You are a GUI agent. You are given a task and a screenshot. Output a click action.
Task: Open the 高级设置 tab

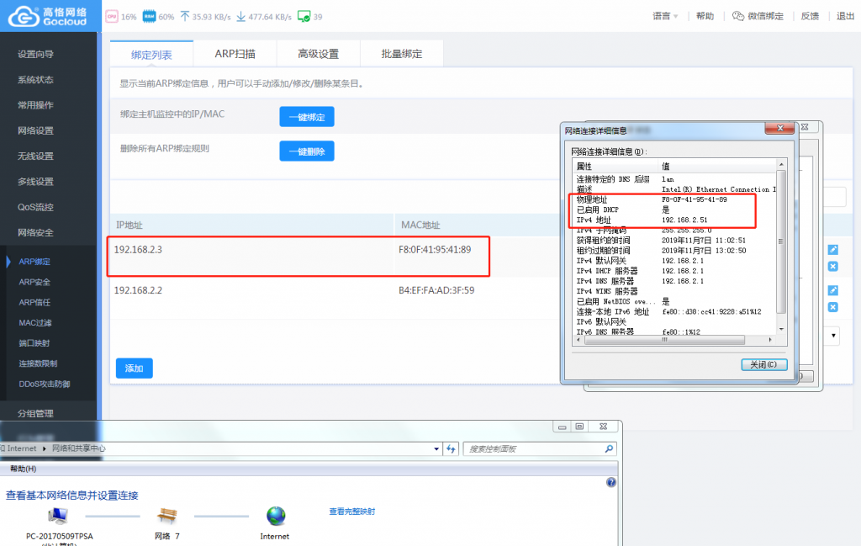[x=319, y=54]
